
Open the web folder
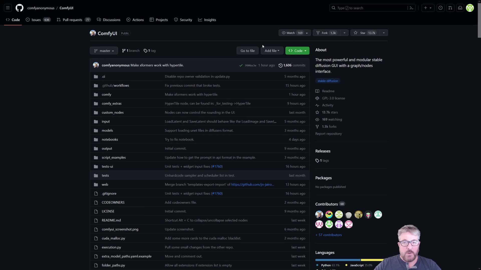click(105, 184)
